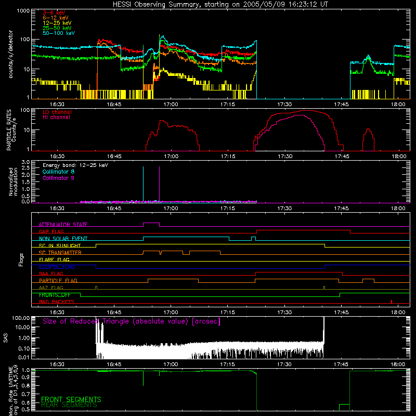The image size is (416, 416).
Task: Click the 1000 y-axis value on counts plot
Action: click(x=23, y=11)
